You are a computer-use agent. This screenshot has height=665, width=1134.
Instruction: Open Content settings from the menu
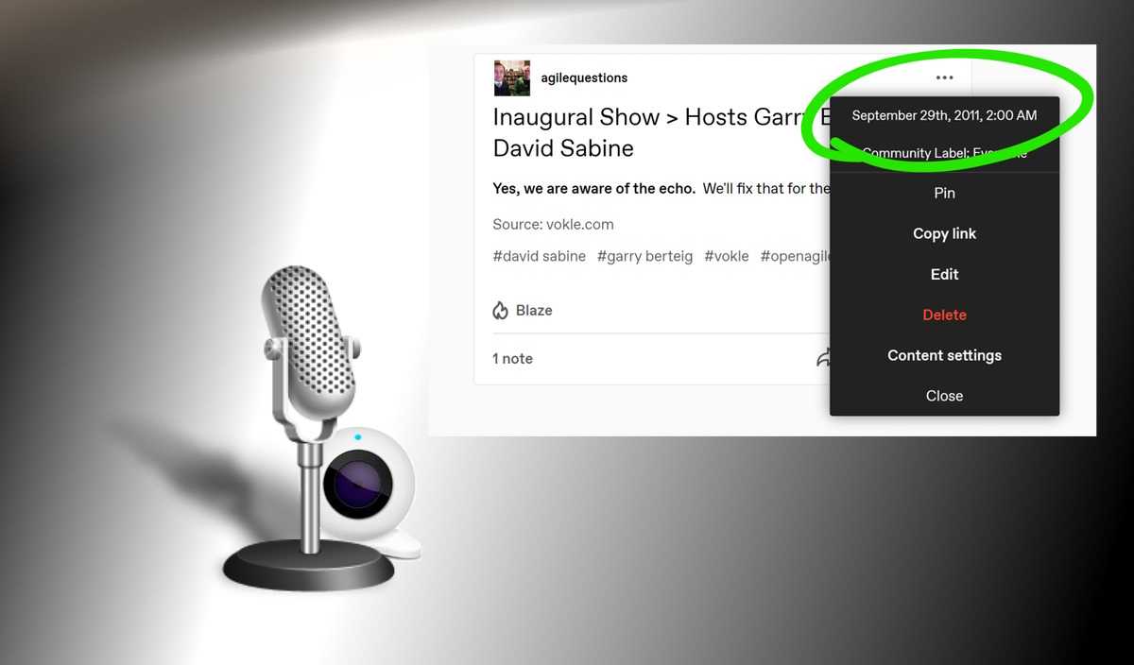(944, 355)
